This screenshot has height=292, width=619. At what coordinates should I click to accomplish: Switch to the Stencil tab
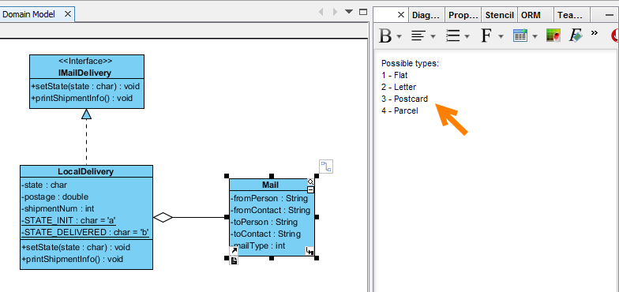[x=499, y=15]
